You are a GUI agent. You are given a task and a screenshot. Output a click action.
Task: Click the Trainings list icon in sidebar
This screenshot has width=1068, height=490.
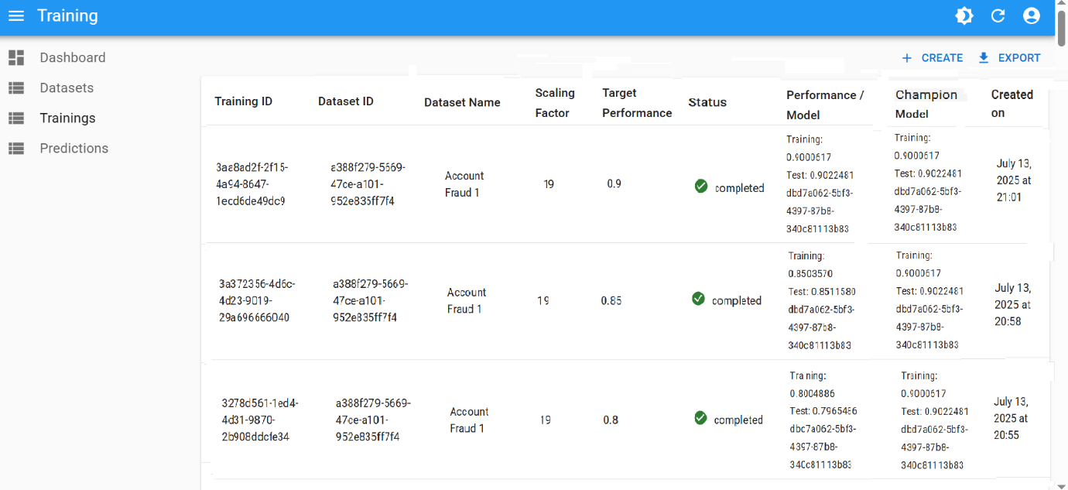[16, 118]
